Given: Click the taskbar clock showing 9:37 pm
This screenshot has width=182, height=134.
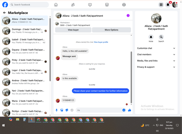Looking at the screenshot, I should click(x=169, y=125).
